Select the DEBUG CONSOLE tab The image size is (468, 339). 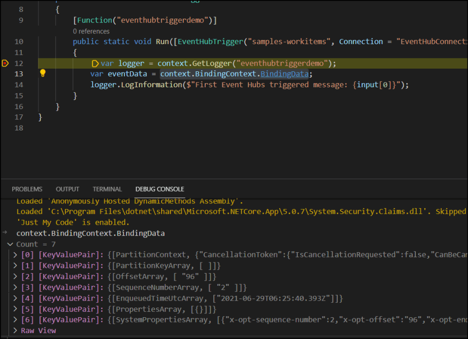tap(160, 189)
